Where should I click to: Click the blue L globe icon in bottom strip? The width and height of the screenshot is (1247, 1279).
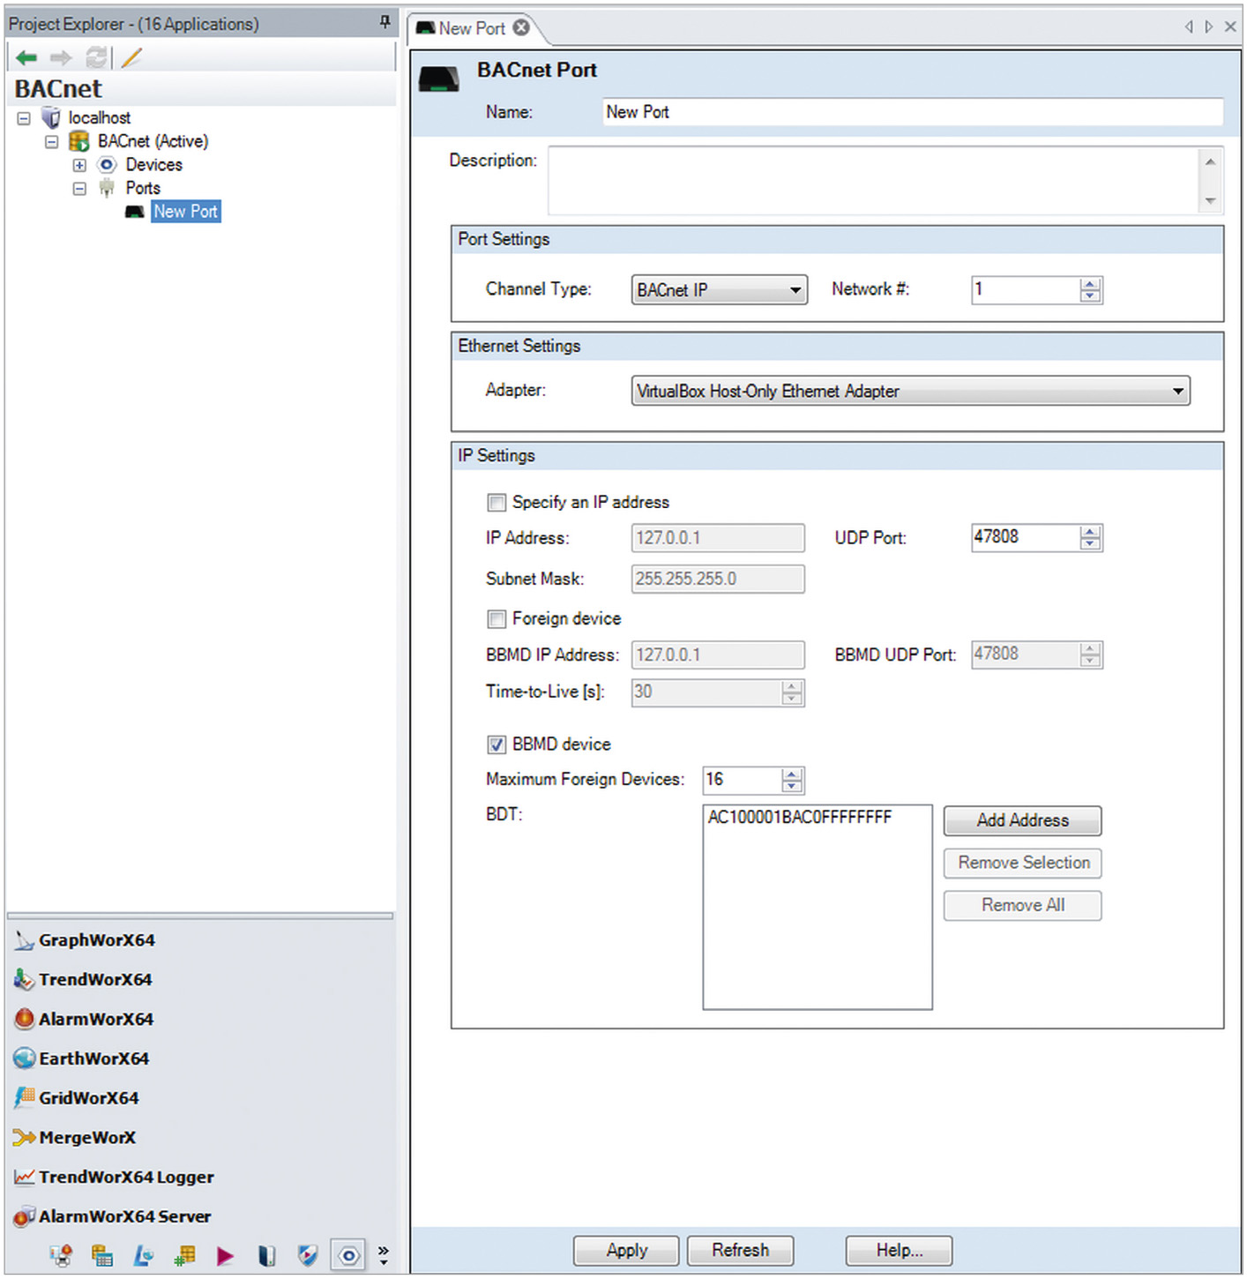pyautogui.click(x=143, y=1255)
